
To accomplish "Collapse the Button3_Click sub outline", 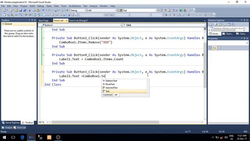I will pos(43,72).
